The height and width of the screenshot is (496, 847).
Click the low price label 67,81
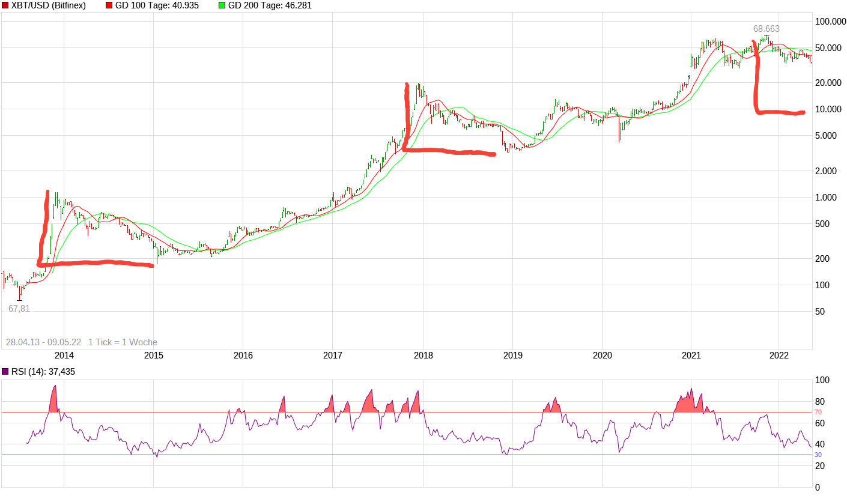pyautogui.click(x=18, y=308)
